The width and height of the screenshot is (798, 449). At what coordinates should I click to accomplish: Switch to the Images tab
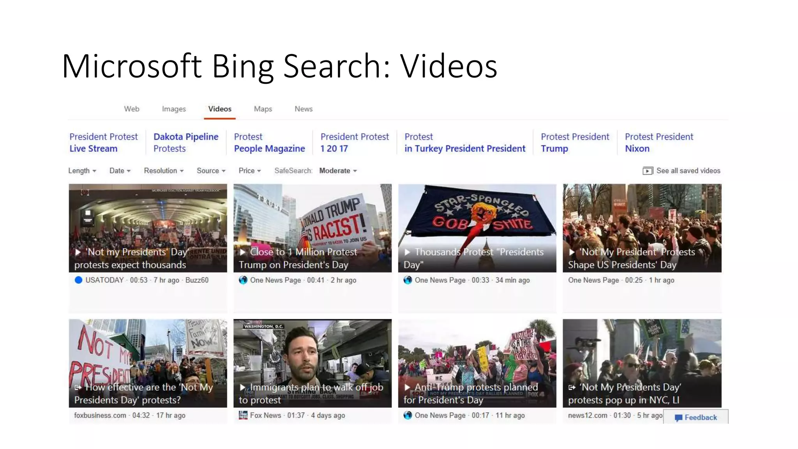[174, 109]
